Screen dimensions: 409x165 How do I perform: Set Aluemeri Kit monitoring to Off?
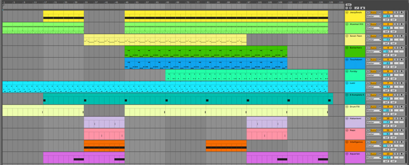click(x=379, y=24)
